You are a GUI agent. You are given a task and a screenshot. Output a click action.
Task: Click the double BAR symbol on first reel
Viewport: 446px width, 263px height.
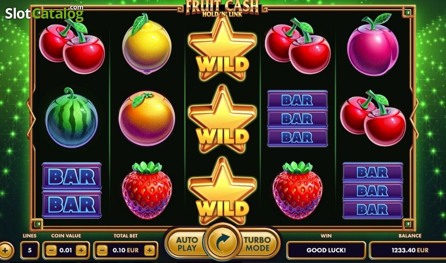tap(72, 190)
